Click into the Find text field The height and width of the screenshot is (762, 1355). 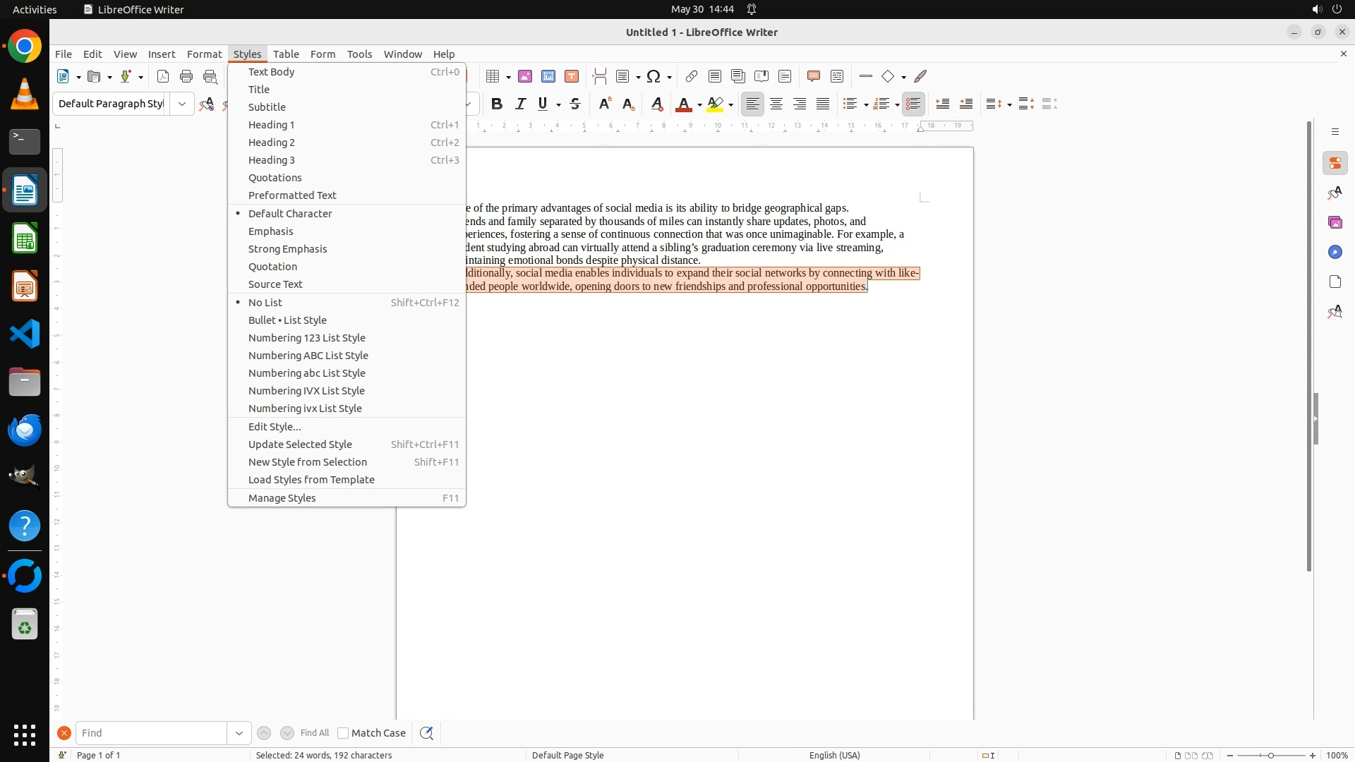tap(151, 733)
